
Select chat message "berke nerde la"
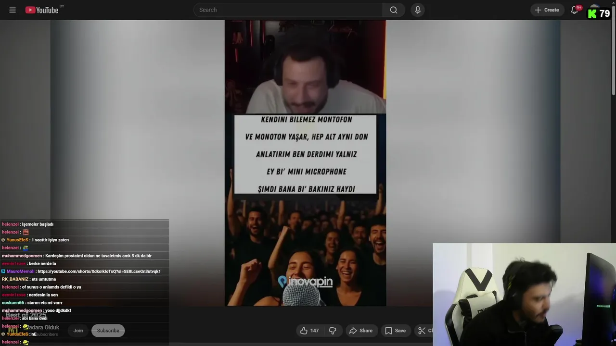coord(42,263)
